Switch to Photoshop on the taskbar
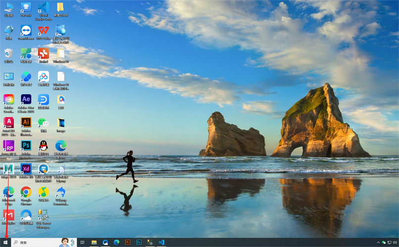Screen dimensions: 399x247 click(x=139, y=243)
